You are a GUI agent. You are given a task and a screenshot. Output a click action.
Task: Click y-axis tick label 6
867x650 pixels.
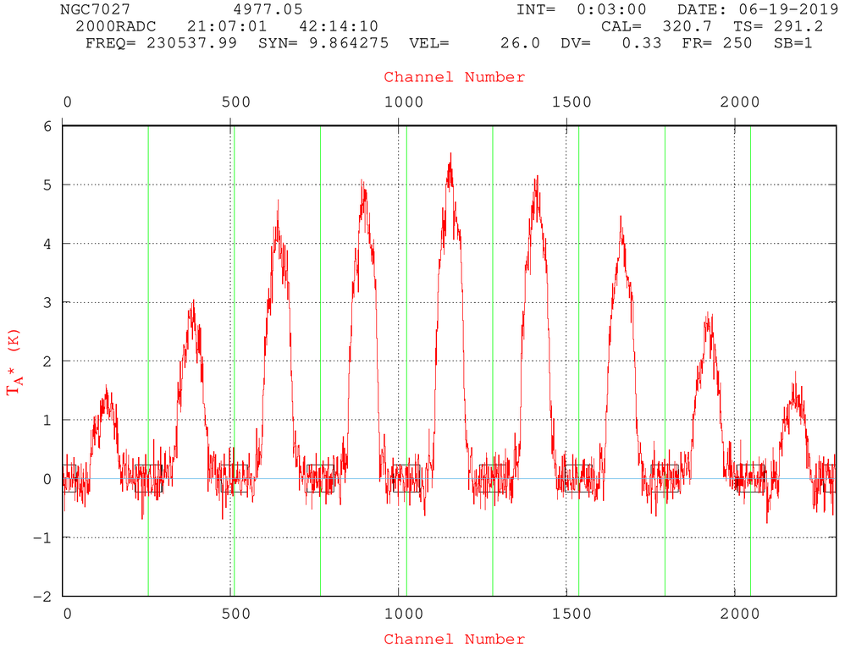[x=47, y=127]
